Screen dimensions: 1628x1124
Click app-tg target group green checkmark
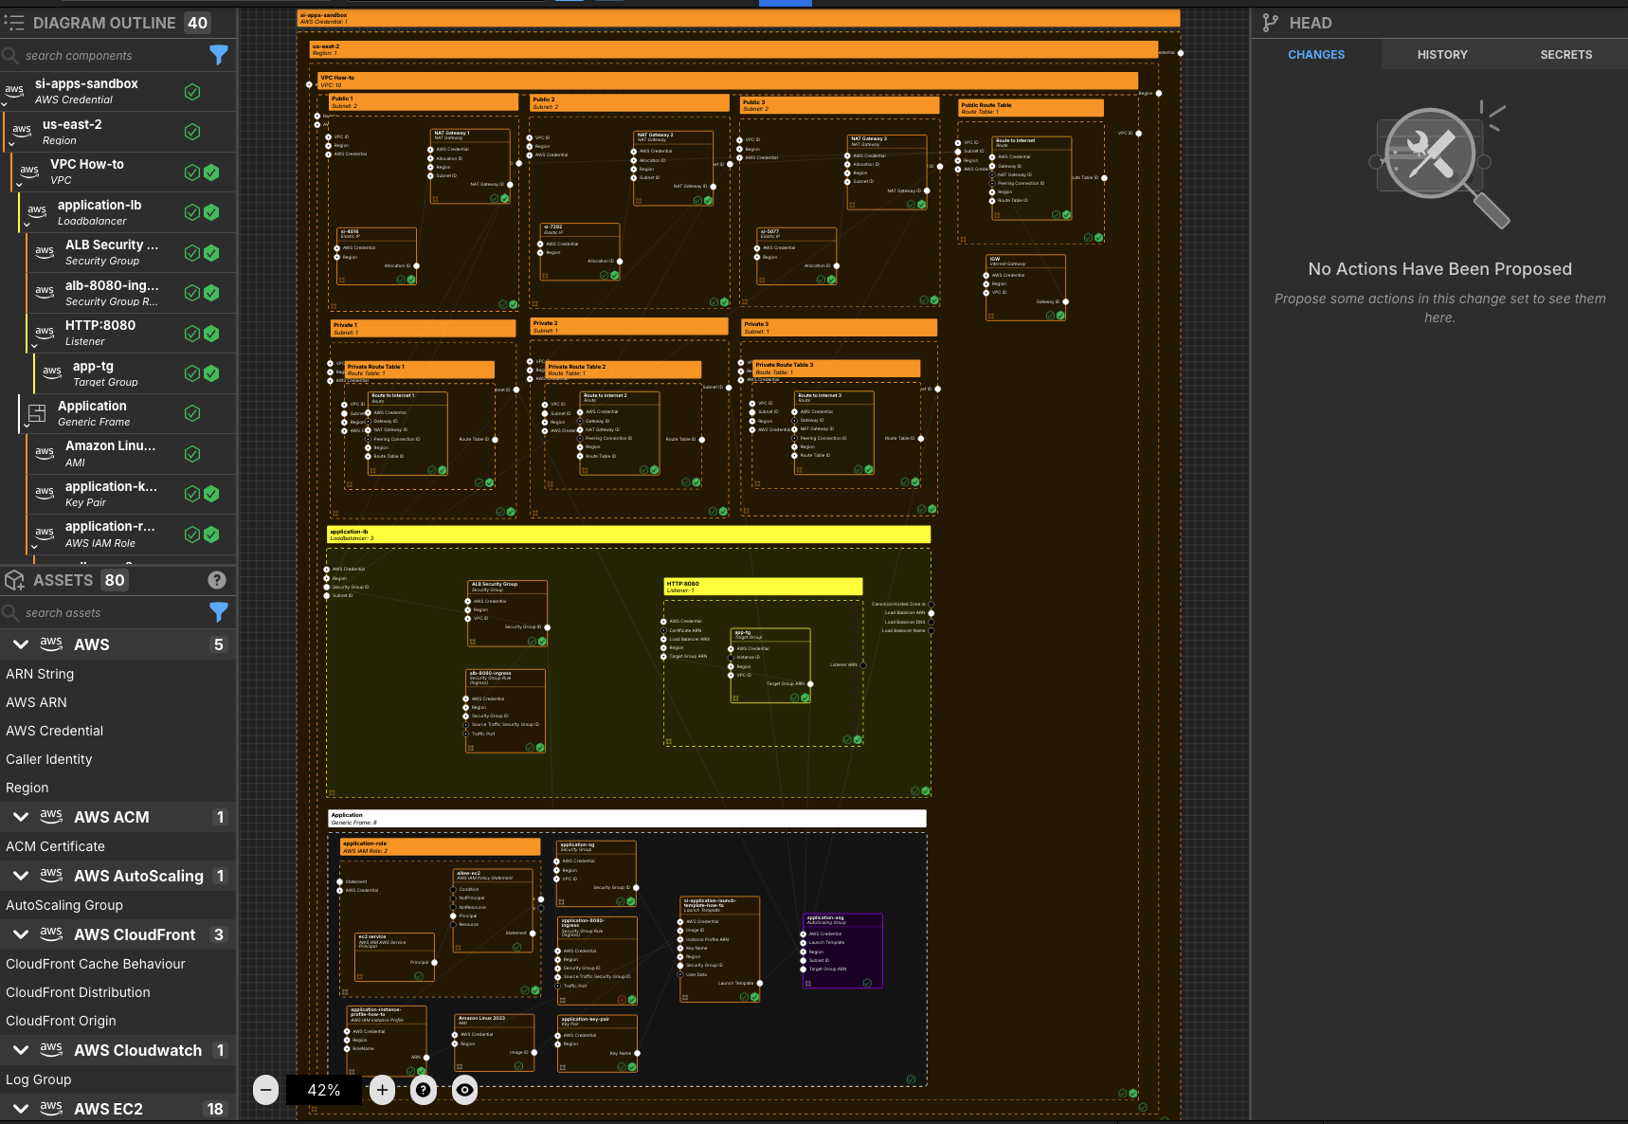click(x=211, y=373)
